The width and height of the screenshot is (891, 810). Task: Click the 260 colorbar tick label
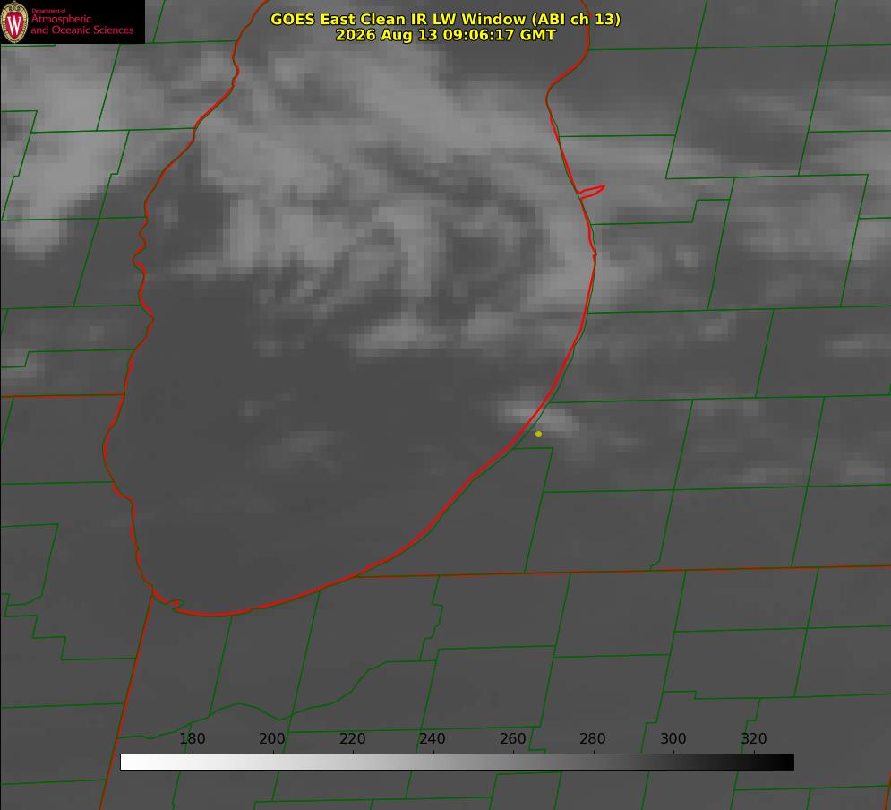coord(512,738)
